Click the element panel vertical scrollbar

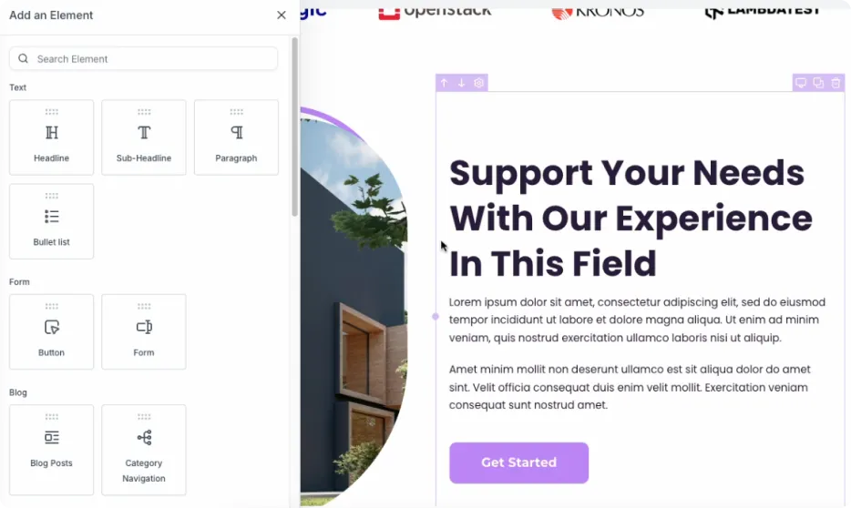pos(294,127)
